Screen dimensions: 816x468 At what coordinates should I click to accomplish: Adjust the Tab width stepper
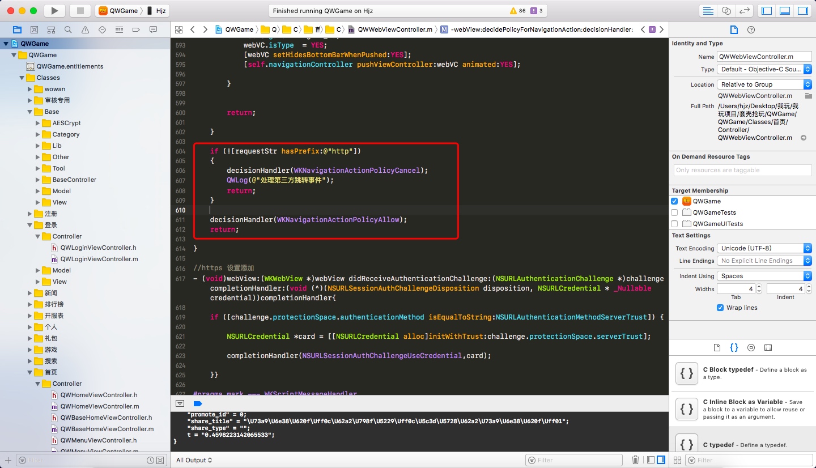click(759, 289)
